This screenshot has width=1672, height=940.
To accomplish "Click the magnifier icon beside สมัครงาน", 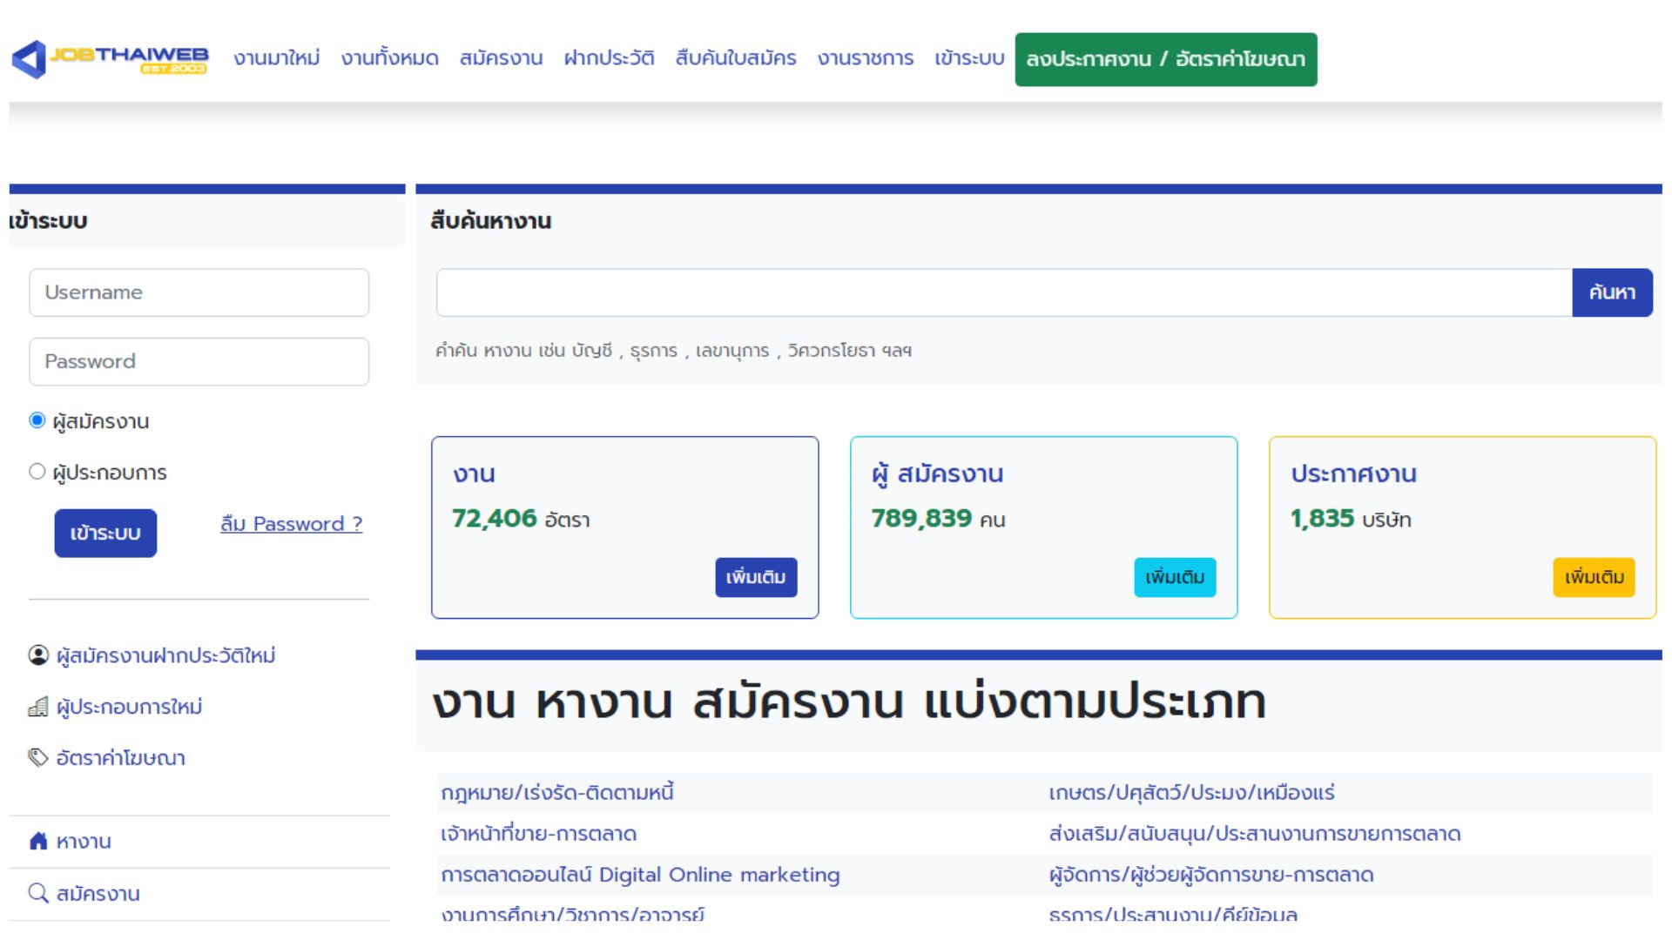I will tap(38, 894).
